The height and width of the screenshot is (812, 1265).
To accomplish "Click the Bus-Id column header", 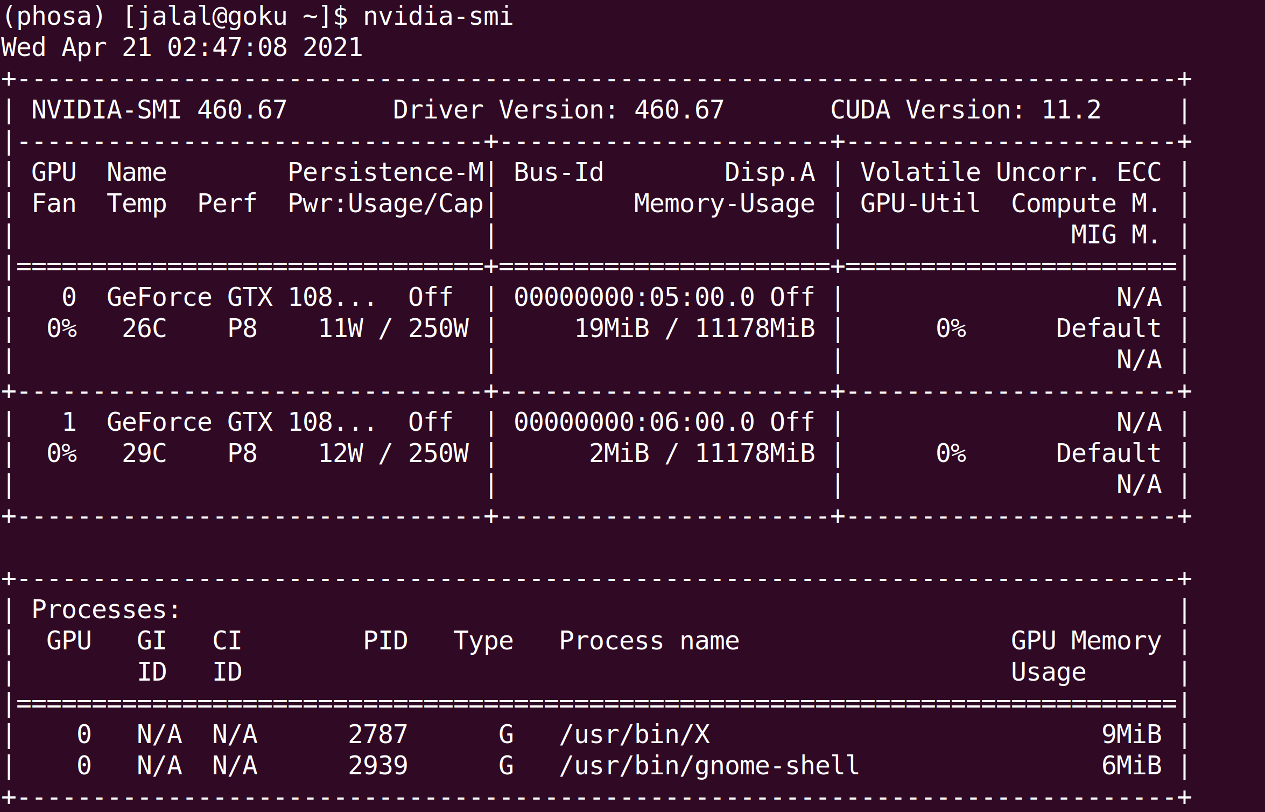I will coord(558,172).
